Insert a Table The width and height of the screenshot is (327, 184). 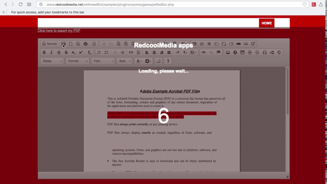[242, 52]
